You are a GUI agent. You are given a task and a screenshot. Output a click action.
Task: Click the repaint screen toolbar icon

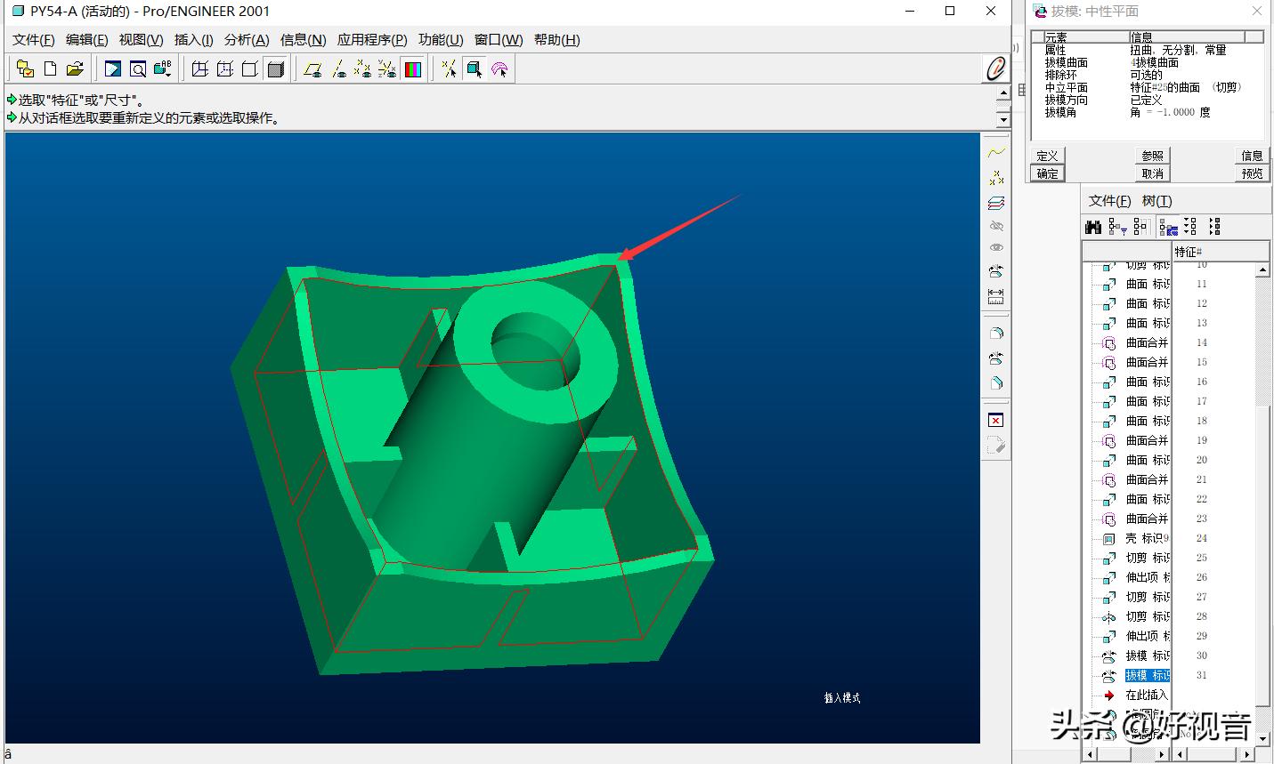(x=113, y=69)
